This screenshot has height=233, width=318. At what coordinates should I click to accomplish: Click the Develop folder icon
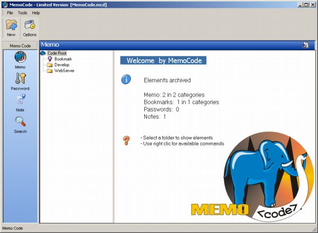50,65
